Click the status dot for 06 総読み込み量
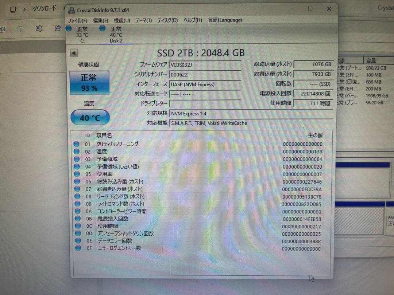Image resolution: width=394 pixels, height=295 pixels. click(x=77, y=181)
